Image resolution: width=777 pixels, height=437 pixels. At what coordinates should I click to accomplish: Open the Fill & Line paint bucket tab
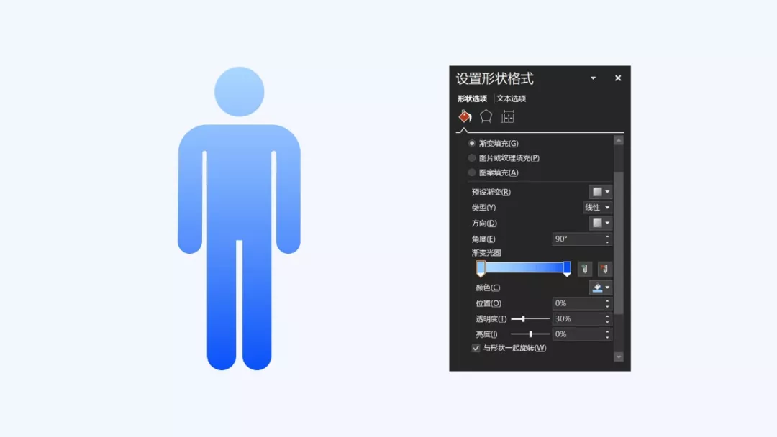click(x=465, y=116)
